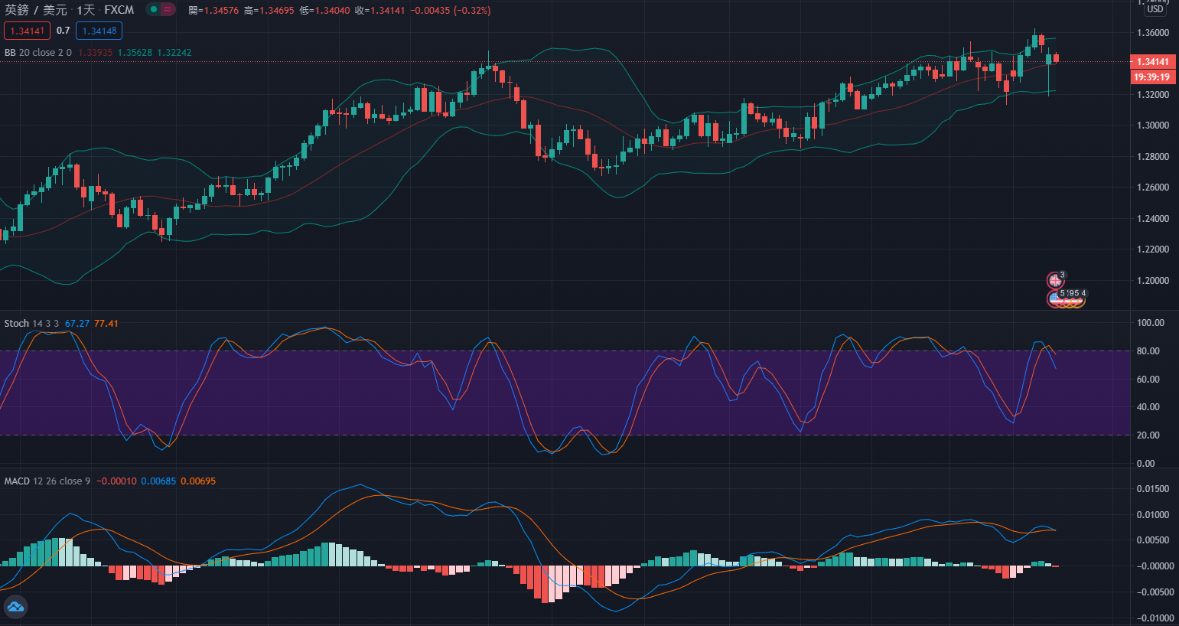Open the UK flag economic event marker
The width and height of the screenshot is (1179, 626).
(x=1055, y=280)
